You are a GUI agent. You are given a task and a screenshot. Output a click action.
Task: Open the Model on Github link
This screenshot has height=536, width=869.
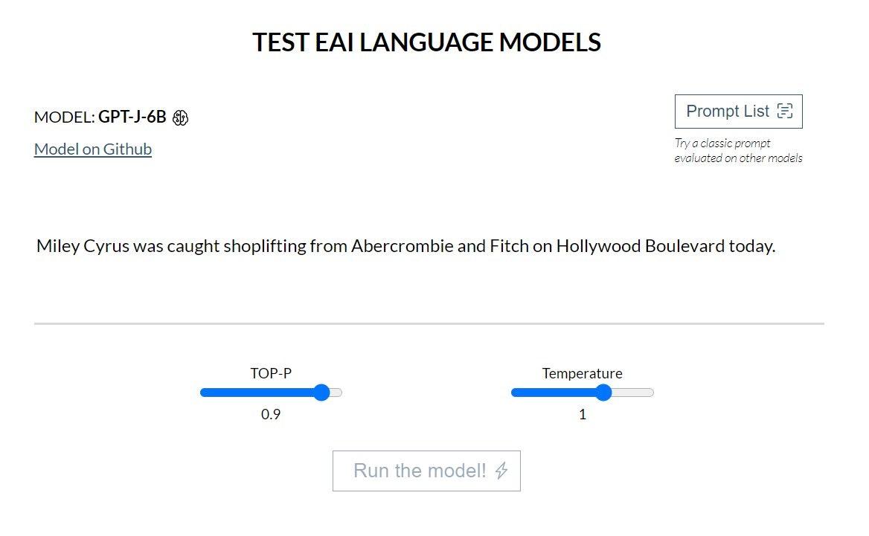[93, 149]
